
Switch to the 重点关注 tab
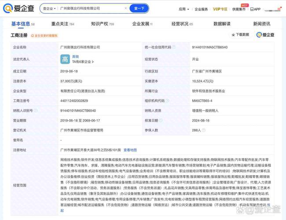point(63,24)
